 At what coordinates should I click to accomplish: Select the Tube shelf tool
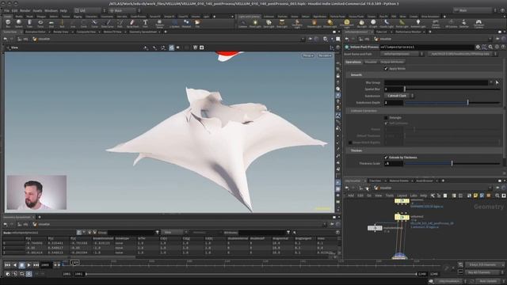pyautogui.click(x=29, y=23)
